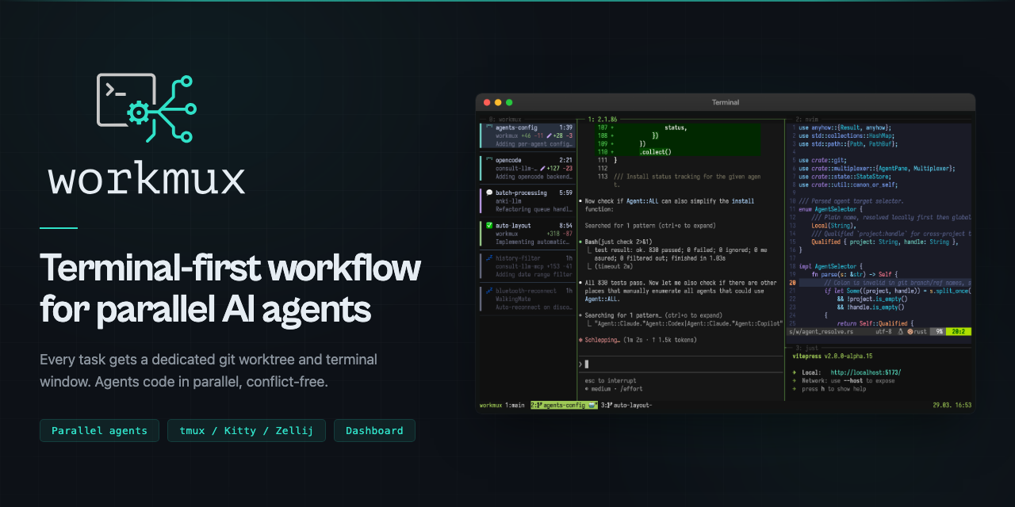Focus the '1: 2.1.86' pane title

pos(603,119)
